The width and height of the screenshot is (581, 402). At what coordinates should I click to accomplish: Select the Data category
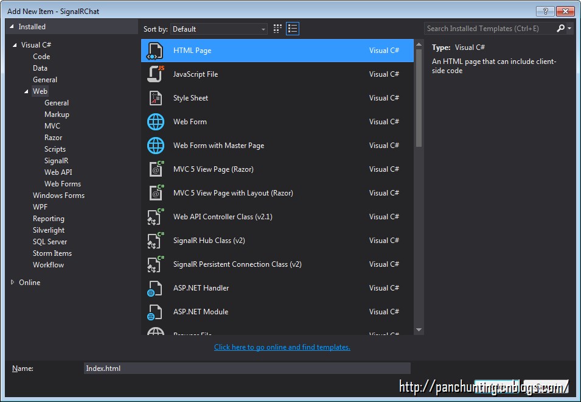coord(40,68)
